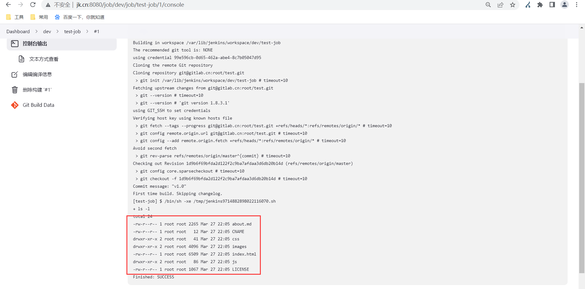Image resolution: width=585 pixels, height=289 pixels.
Task: Go forward in browser history
Action: [21, 5]
